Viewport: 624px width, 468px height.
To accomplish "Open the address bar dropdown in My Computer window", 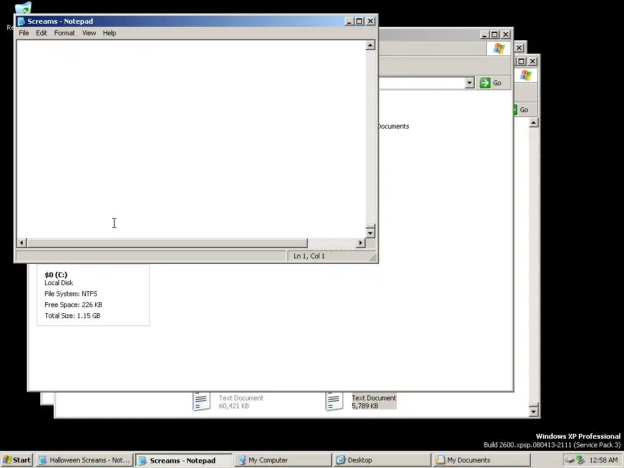I will click(x=470, y=83).
